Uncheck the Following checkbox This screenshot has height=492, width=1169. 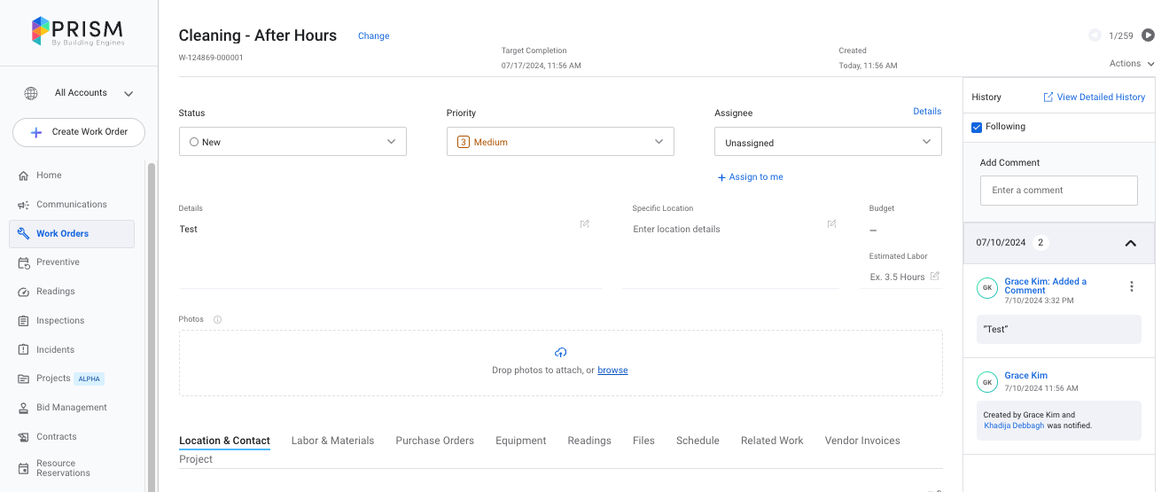[977, 127]
